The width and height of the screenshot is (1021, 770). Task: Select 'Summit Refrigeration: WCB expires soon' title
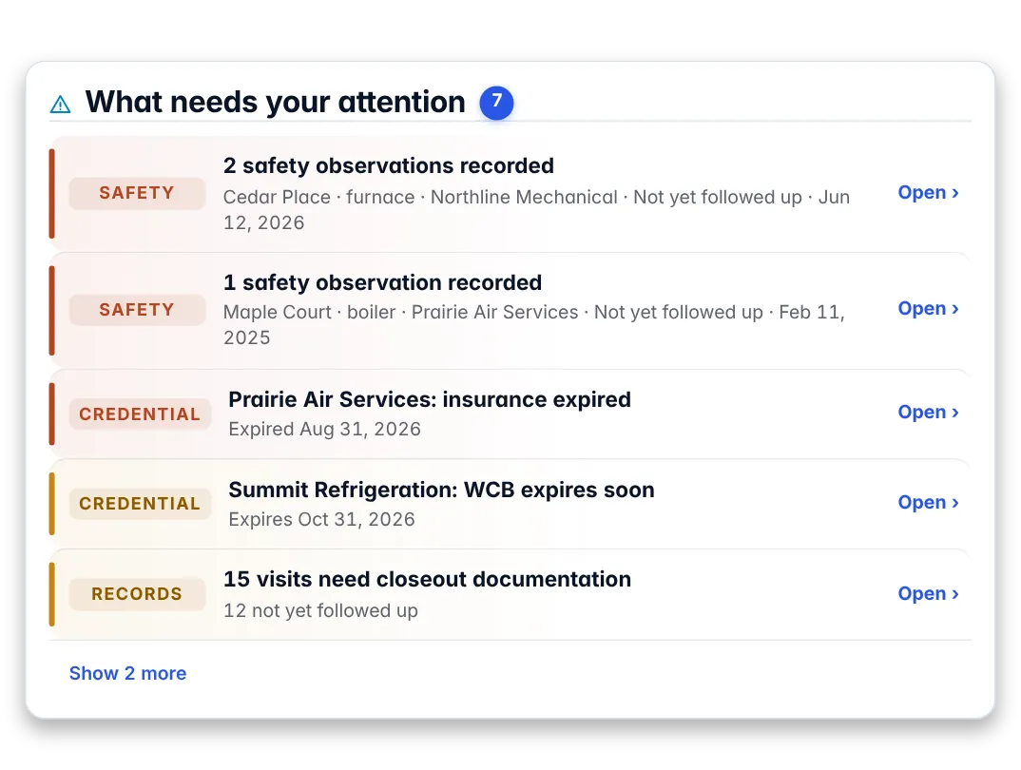(441, 490)
